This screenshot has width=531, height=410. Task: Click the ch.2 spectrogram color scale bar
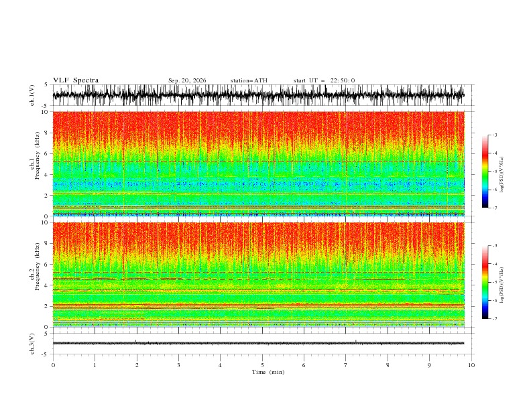click(485, 282)
